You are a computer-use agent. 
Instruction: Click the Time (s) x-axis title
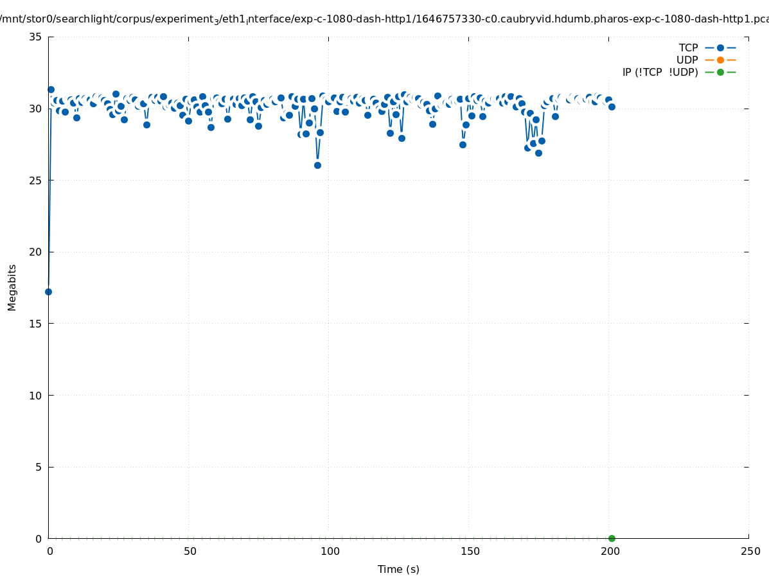398,569
